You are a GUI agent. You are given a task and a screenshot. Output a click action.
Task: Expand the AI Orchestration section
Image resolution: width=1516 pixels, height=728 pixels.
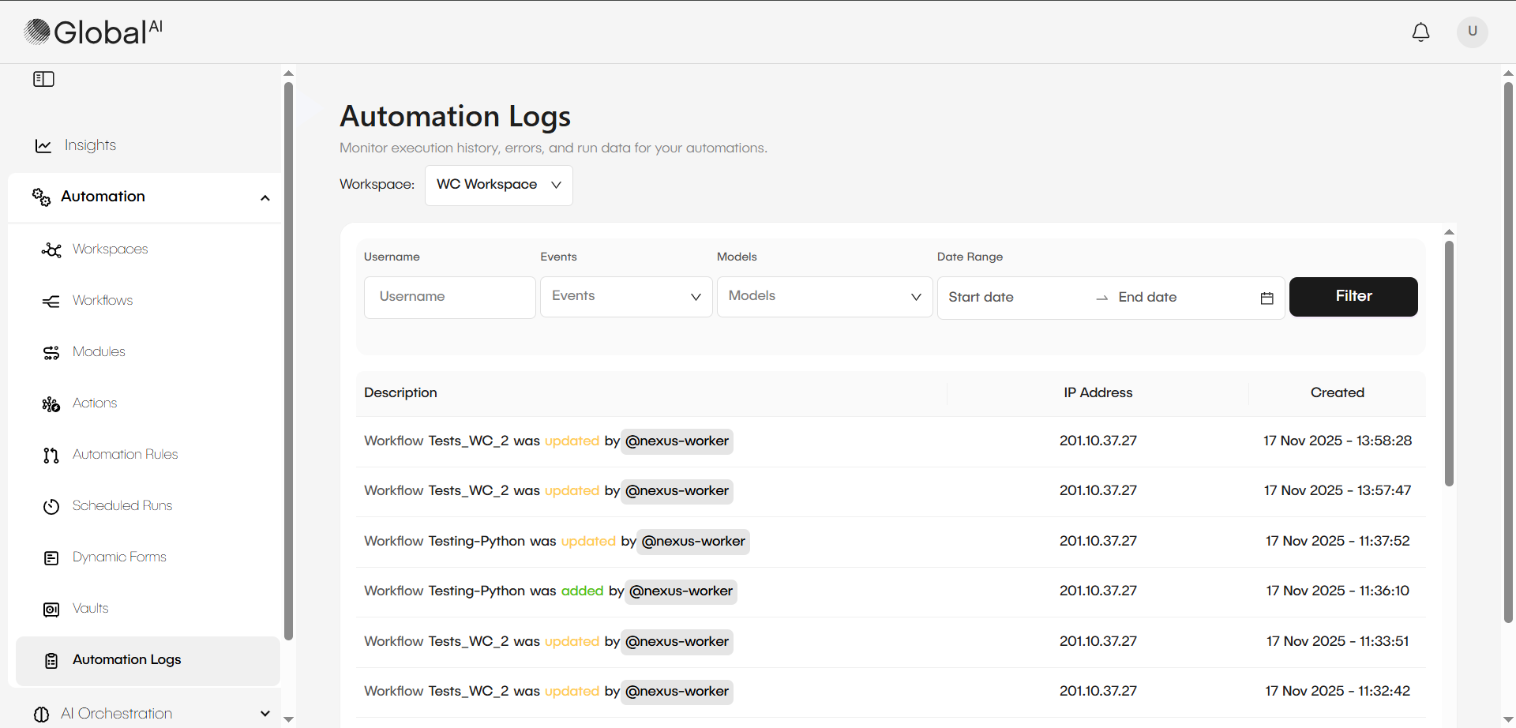pyautogui.click(x=265, y=713)
